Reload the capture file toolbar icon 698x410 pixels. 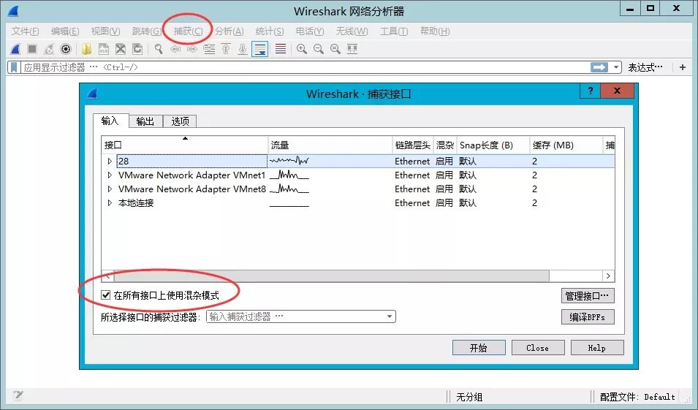[137, 49]
